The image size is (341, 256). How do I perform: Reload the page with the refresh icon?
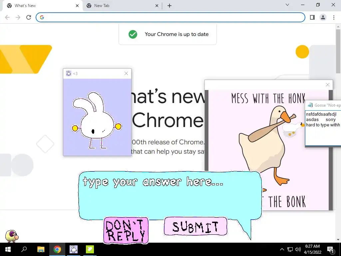(x=29, y=17)
